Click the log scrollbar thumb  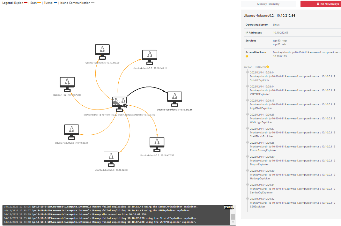[x=233, y=217]
